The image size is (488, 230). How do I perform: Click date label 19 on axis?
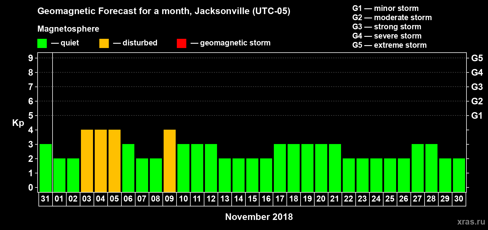[307, 199]
